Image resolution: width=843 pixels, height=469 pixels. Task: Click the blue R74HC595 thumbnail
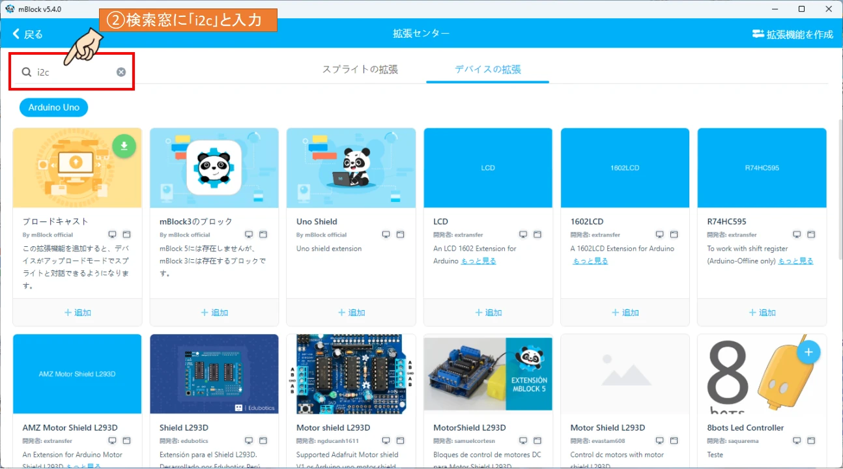[762, 168]
